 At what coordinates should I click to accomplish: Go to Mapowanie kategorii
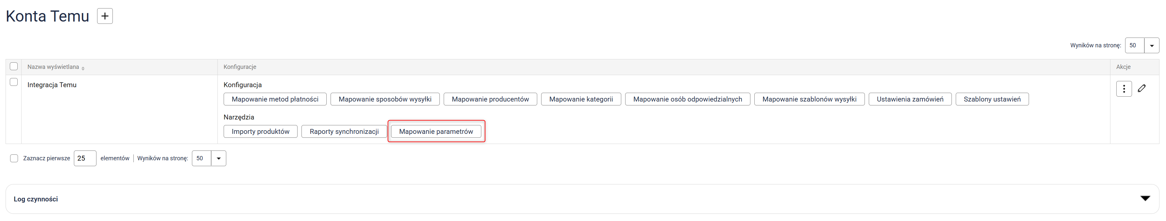pyautogui.click(x=581, y=100)
